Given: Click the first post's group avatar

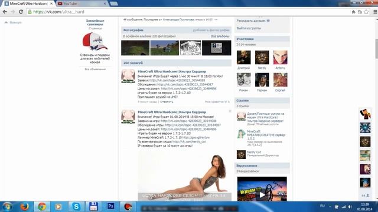Looking at the screenshot, I should [128, 76].
